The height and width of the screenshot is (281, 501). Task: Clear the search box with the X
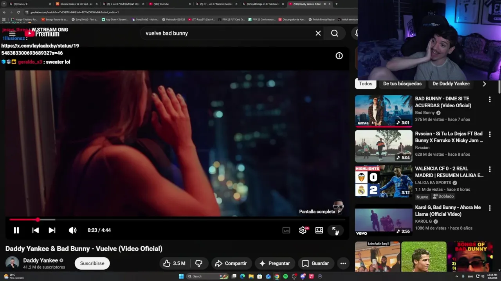[x=318, y=34]
